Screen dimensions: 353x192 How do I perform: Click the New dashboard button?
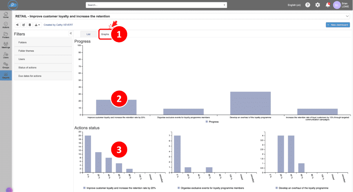(x=338, y=25)
